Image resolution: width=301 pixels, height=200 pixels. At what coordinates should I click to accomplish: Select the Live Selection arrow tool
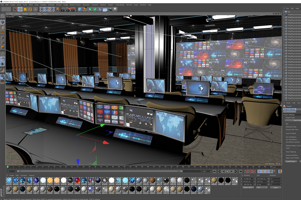(15, 9)
